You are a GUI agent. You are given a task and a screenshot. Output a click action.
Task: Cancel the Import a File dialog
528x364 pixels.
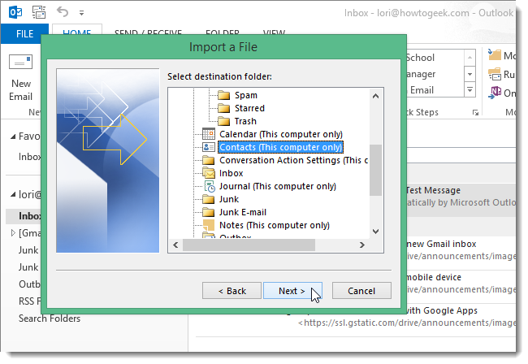361,291
